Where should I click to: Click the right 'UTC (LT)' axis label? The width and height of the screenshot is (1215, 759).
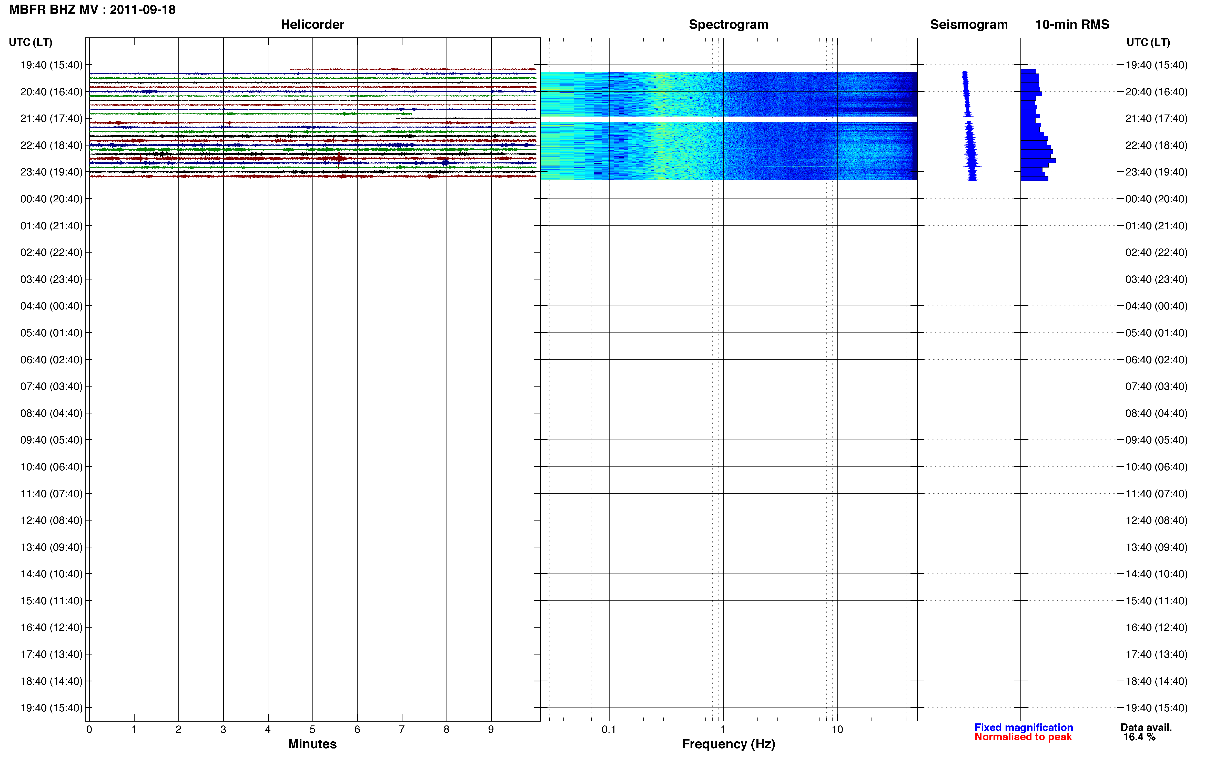pos(1148,42)
